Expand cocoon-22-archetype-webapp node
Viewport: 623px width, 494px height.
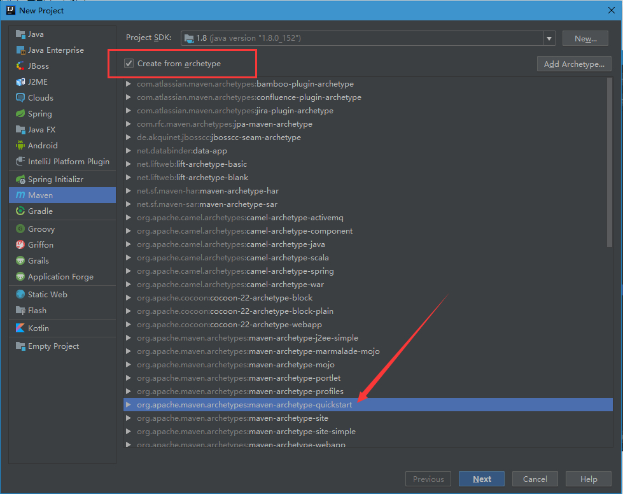129,324
